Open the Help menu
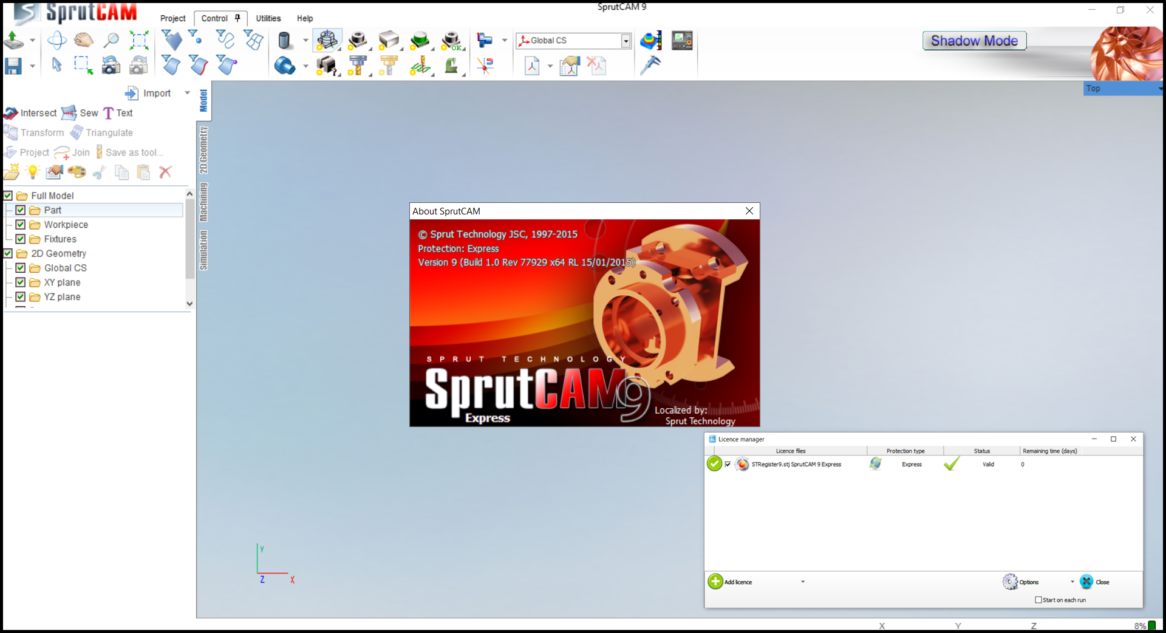 [305, 18]
